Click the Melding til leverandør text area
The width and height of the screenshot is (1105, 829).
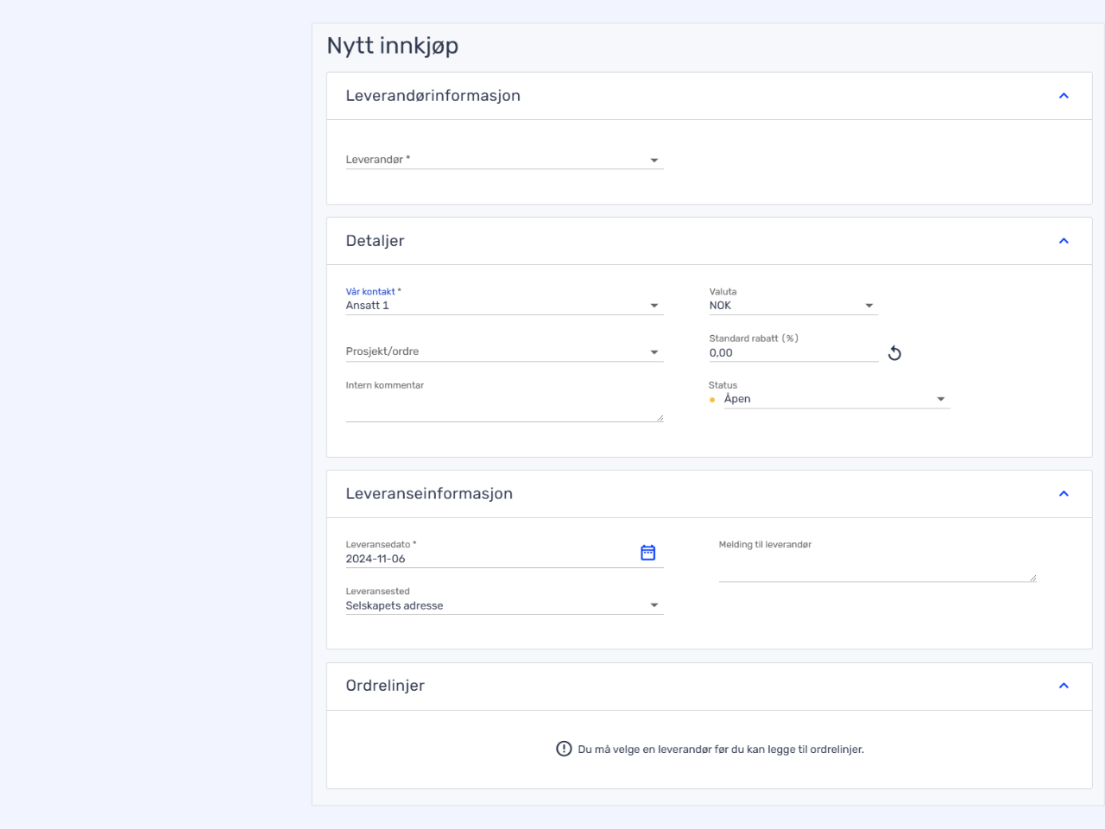[x=877, y=567]
